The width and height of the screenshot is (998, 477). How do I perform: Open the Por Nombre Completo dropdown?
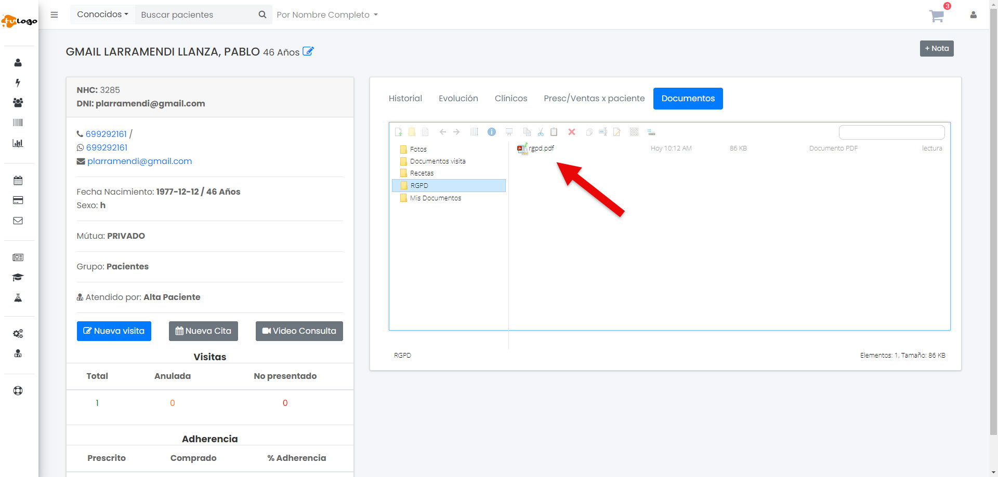click(x=327, y=15)
